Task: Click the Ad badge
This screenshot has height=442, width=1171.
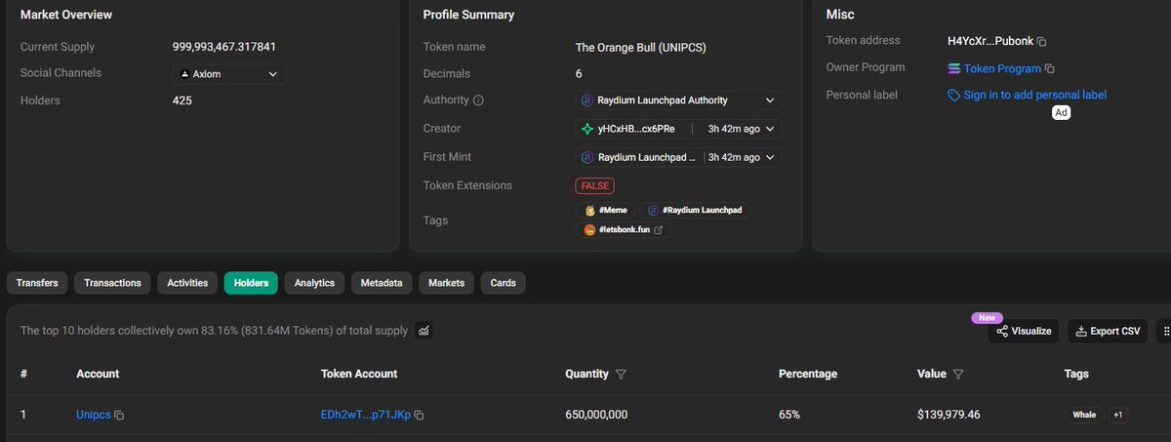Action: tap(1062, 113)
